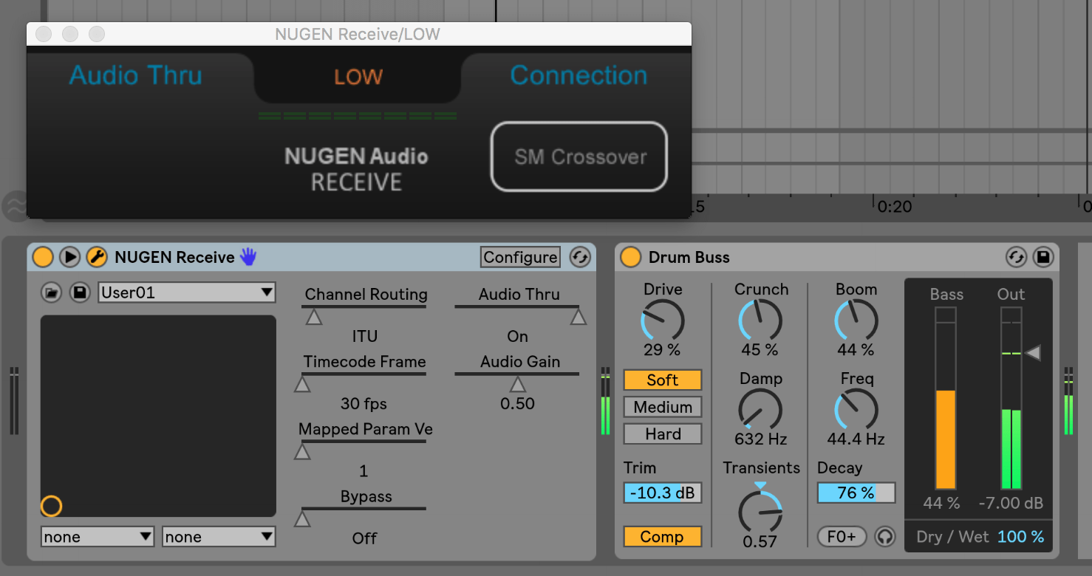Click the Drive knob
The width and height of the screenshot is (1092, 576).
pyautogui.click(x=663, y=320)
